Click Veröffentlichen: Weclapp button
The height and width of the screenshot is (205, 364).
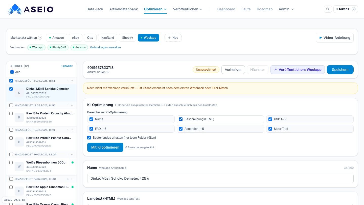pyautogui.click(x=298, y=70)
